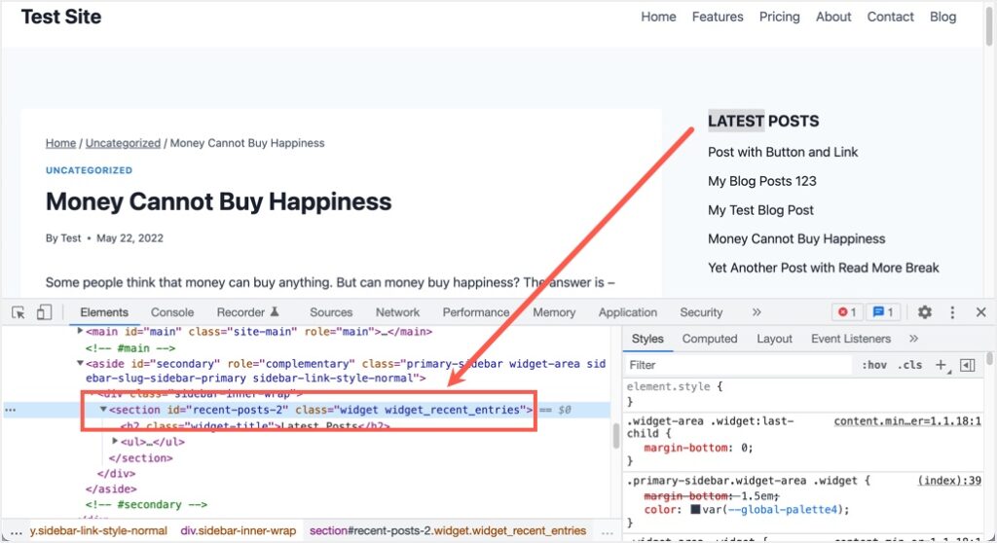Image resolution: width=997 pixels, height=543 pixels.
Task: Toggle the computed styles sidebar icon
Action: pos(967,365)
